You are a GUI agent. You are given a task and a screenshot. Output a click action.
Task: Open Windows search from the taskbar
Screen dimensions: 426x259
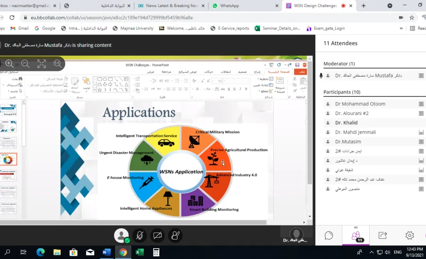pos(8,252)
